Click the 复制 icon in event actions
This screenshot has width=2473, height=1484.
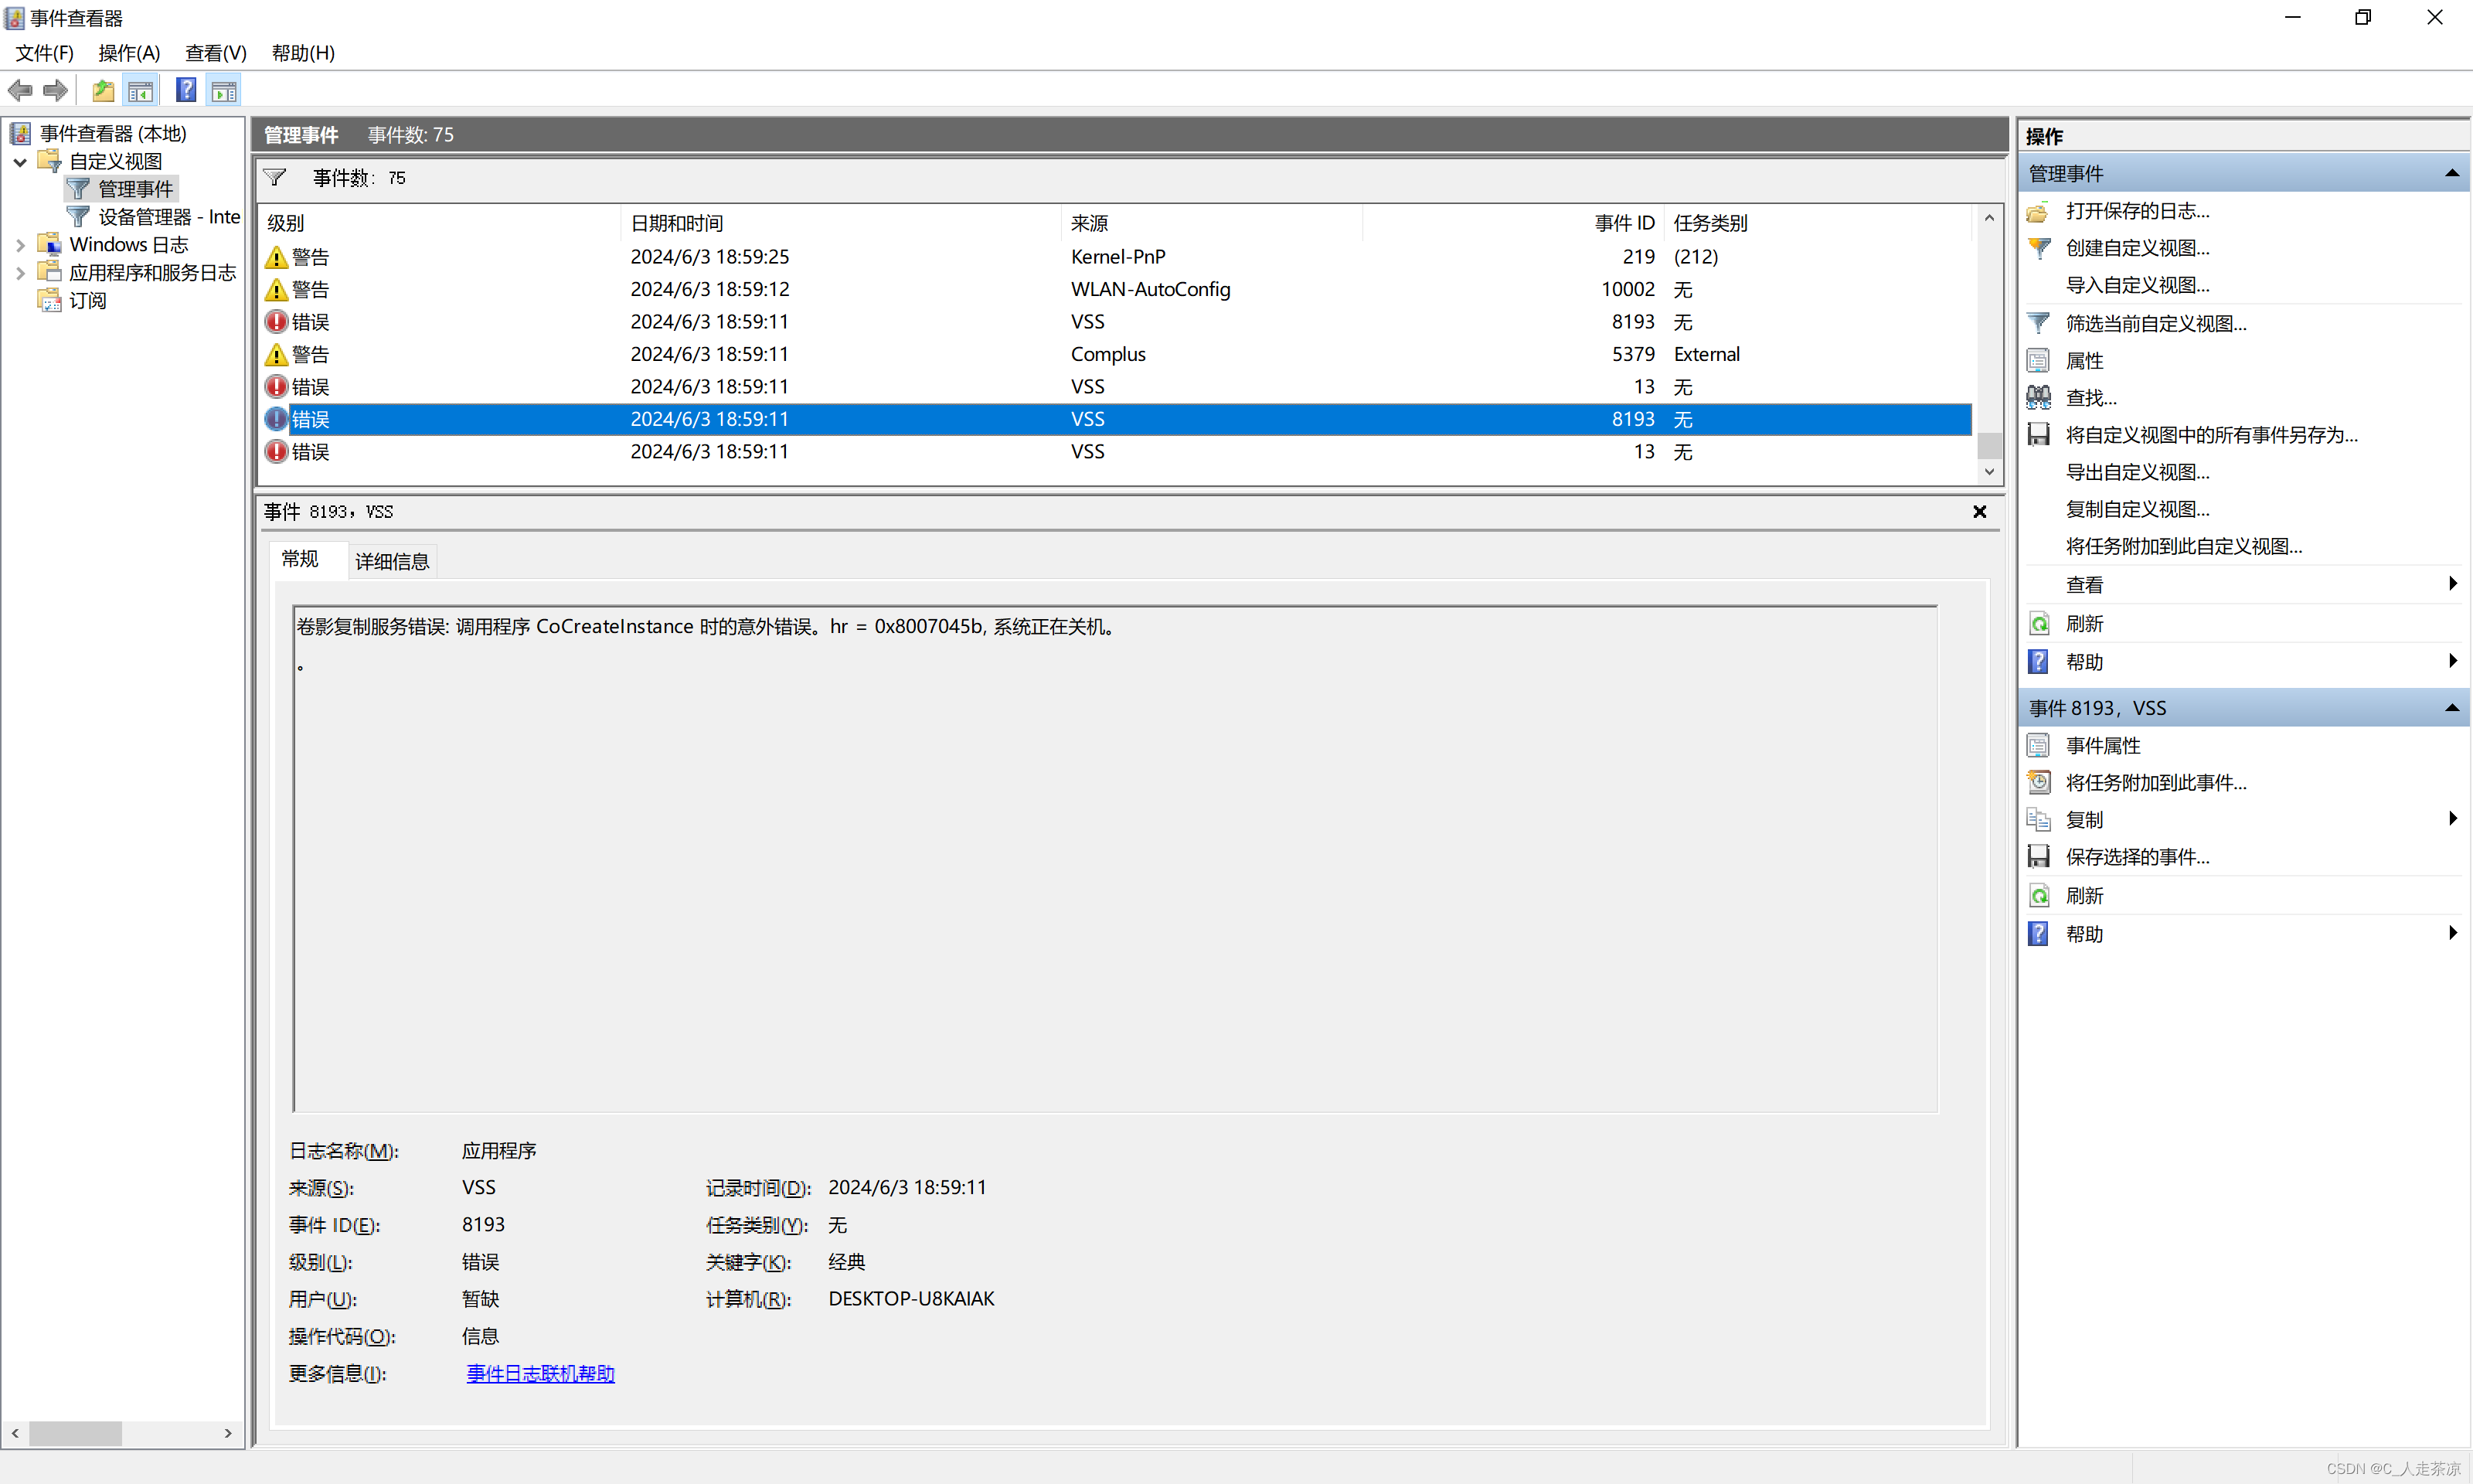[x=2038, y=820]
